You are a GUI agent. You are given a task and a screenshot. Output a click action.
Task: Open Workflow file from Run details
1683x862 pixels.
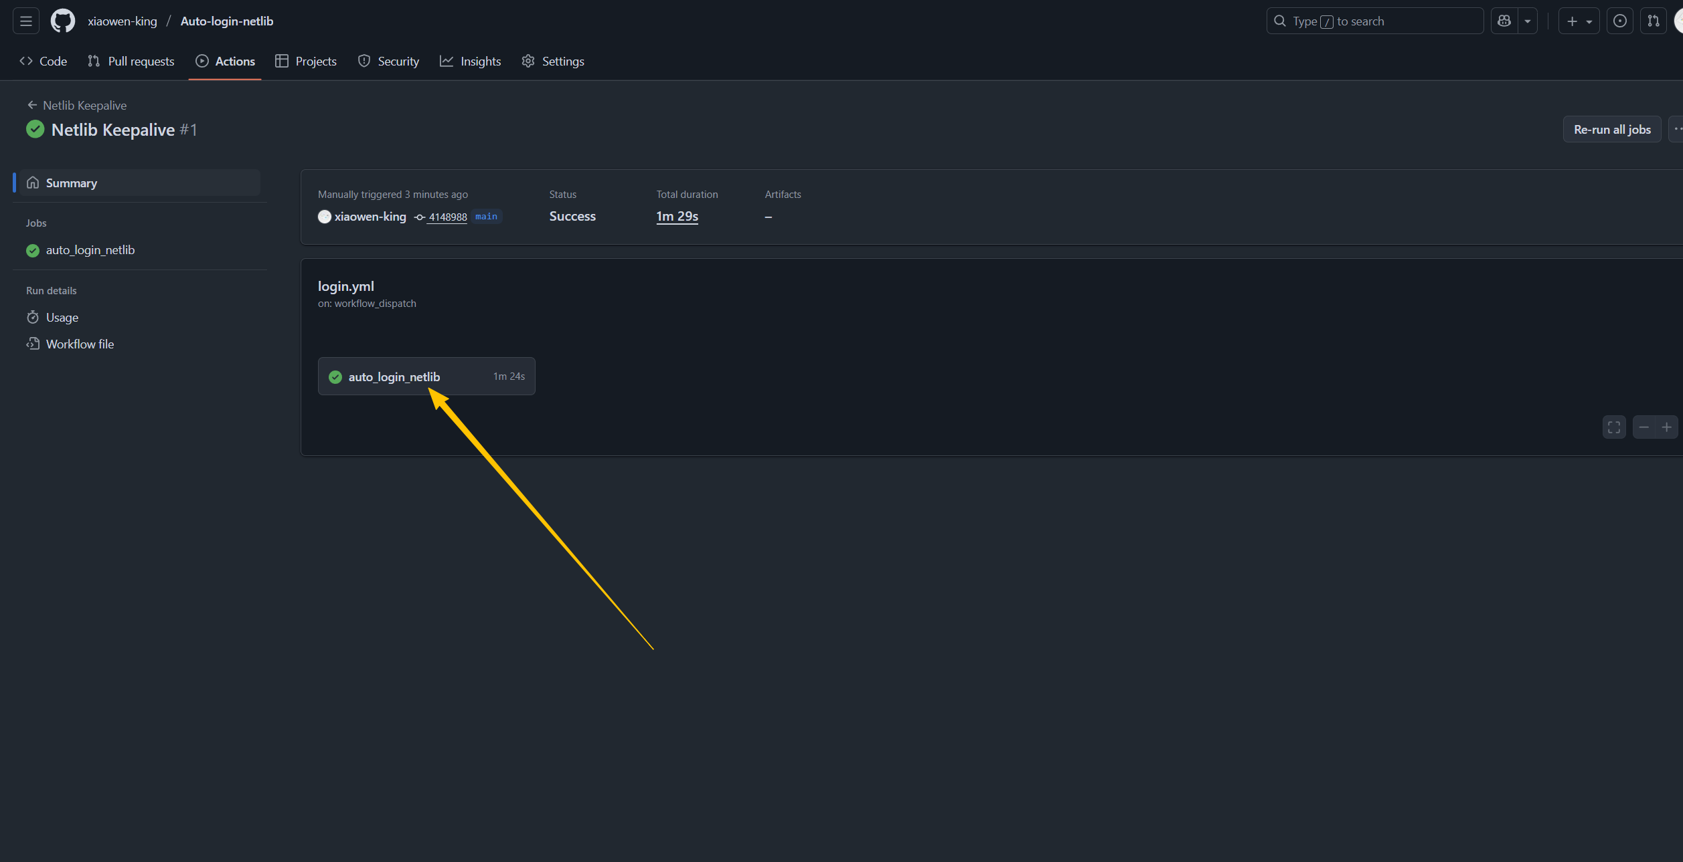click(80, 344)
